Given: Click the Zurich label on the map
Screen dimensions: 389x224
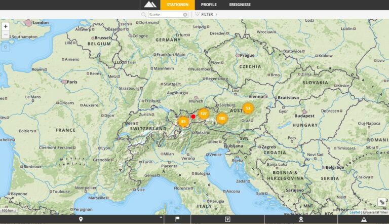Looking at the screenshot, I should [x=145, y=115].
